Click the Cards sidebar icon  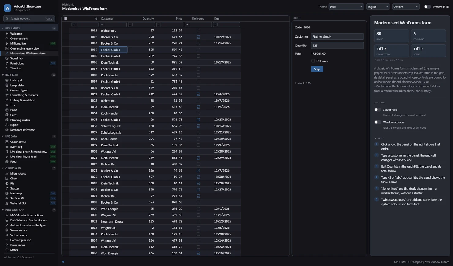pyautogui.click(x=7, y=115)
